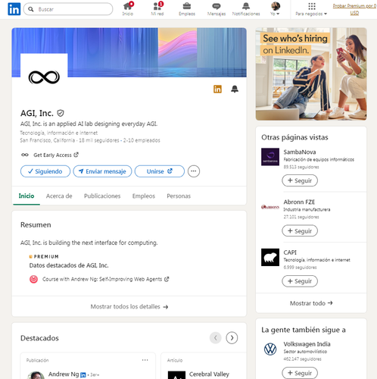Click Enviar mensaje button
Image resolution: width=377 pixels, height=379 pixels.
click(x=102, y=171)
